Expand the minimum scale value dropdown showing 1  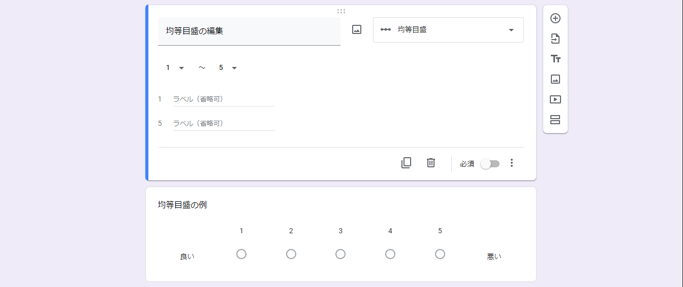(x=175, y=68)
